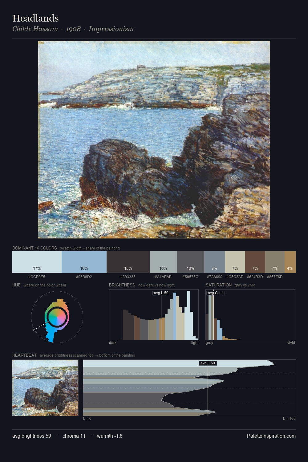The width and height of the screenshot is (308, 462).
Task: Click the 'avg C 11' label
Action: pyautogui.click(x=215, y=293)
